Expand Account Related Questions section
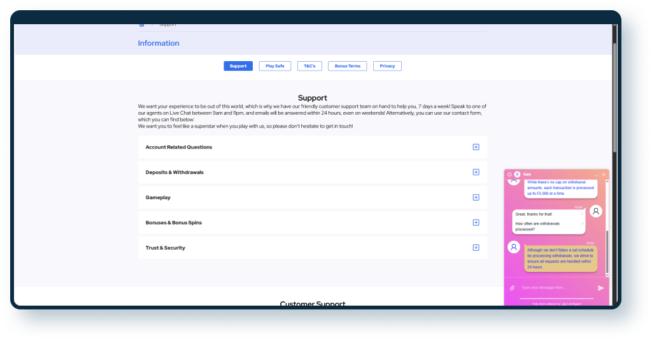The height and width of the screenshot is (340, 652). tap(476, 147)
